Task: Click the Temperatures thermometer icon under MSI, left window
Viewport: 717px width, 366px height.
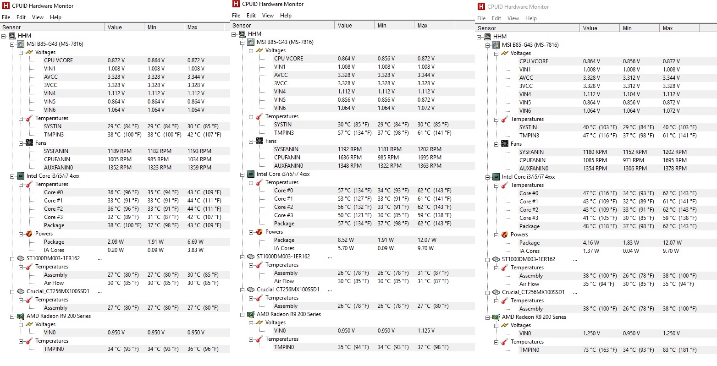Action: pyautogui.click(x=29, y=118)
